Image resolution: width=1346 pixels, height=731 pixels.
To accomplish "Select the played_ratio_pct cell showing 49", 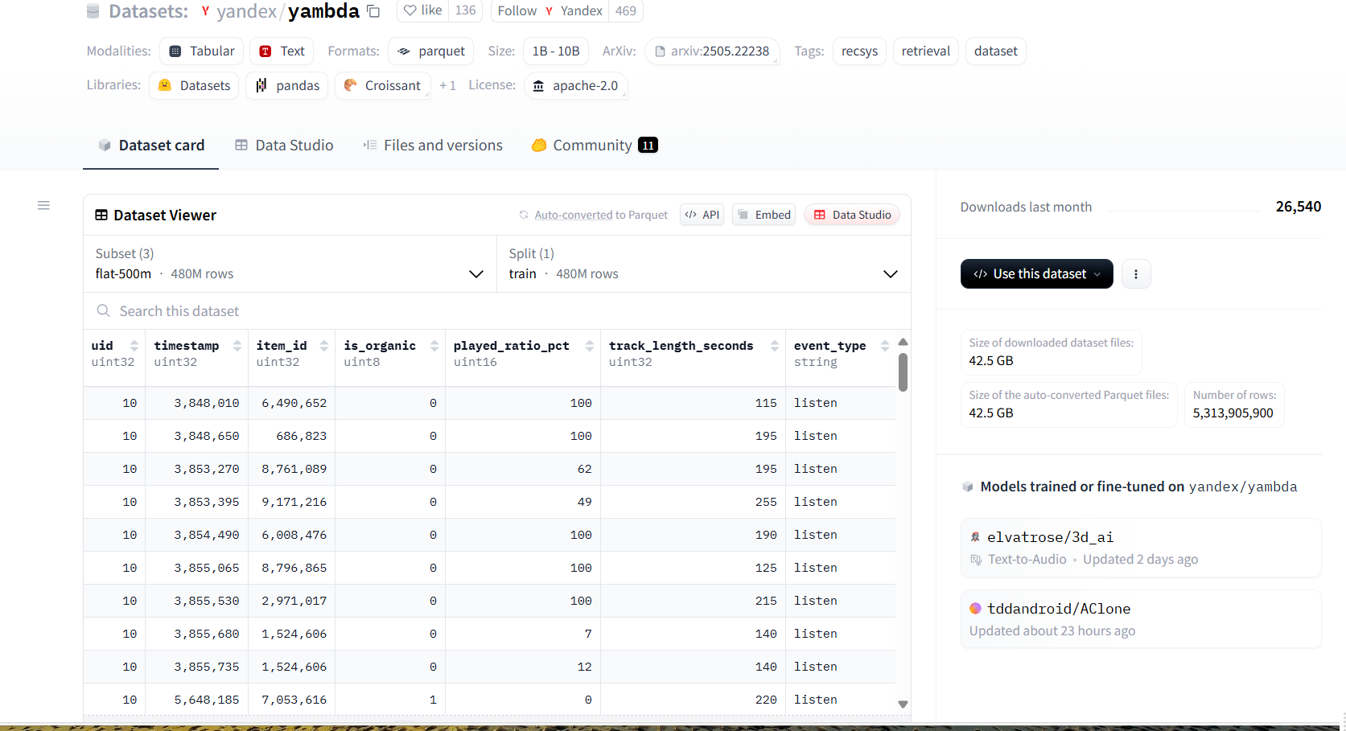I will [x=523, y=502].
